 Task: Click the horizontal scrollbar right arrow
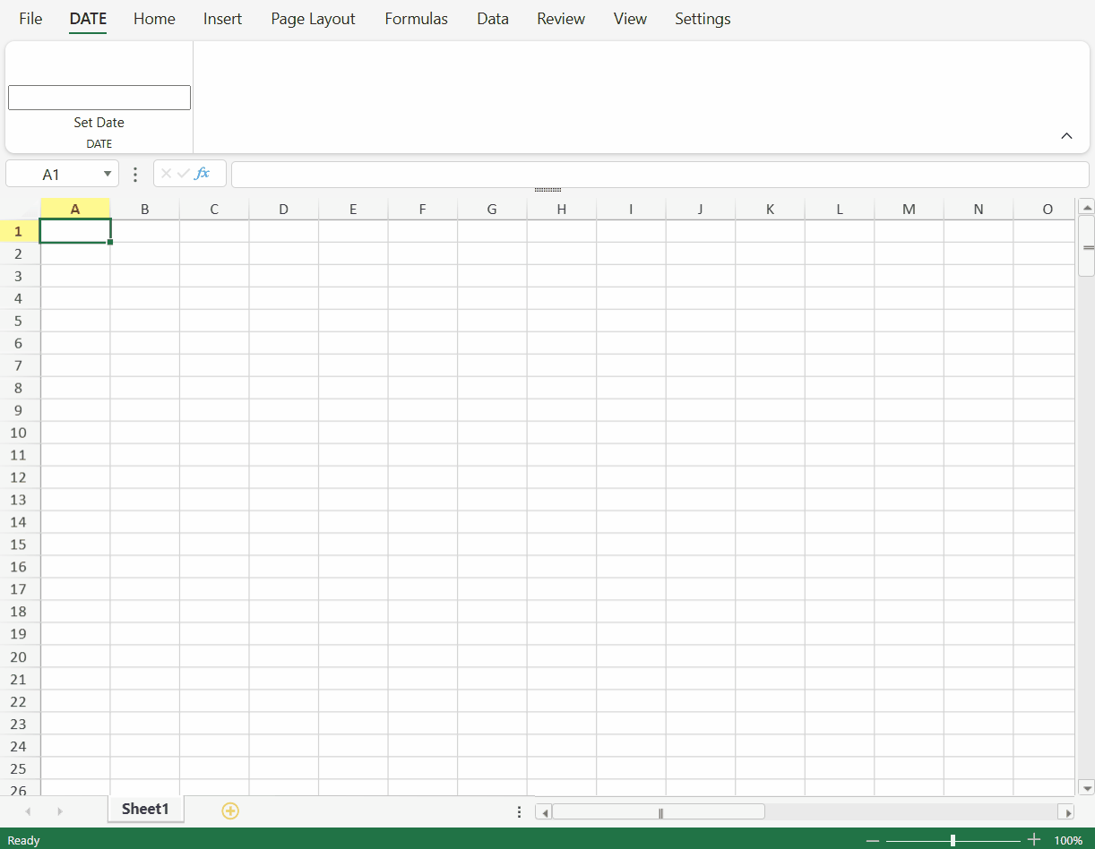[x=1065, y=812]
